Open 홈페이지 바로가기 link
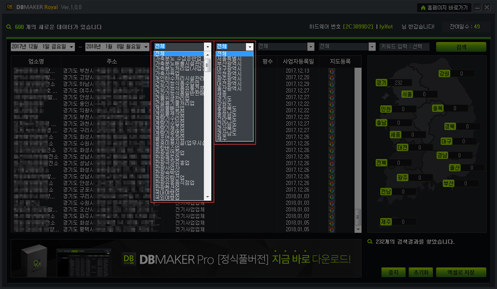497x289 pixels. coord(444,7)
